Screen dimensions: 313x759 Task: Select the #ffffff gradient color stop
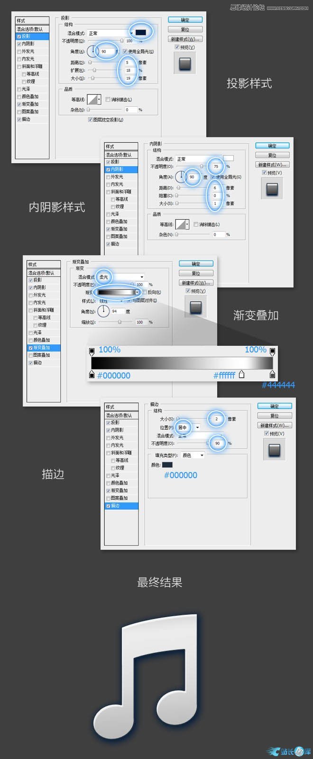coord(241,375)
